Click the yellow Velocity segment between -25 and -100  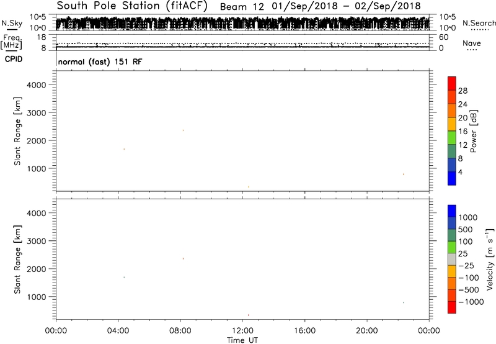point(452,271)
